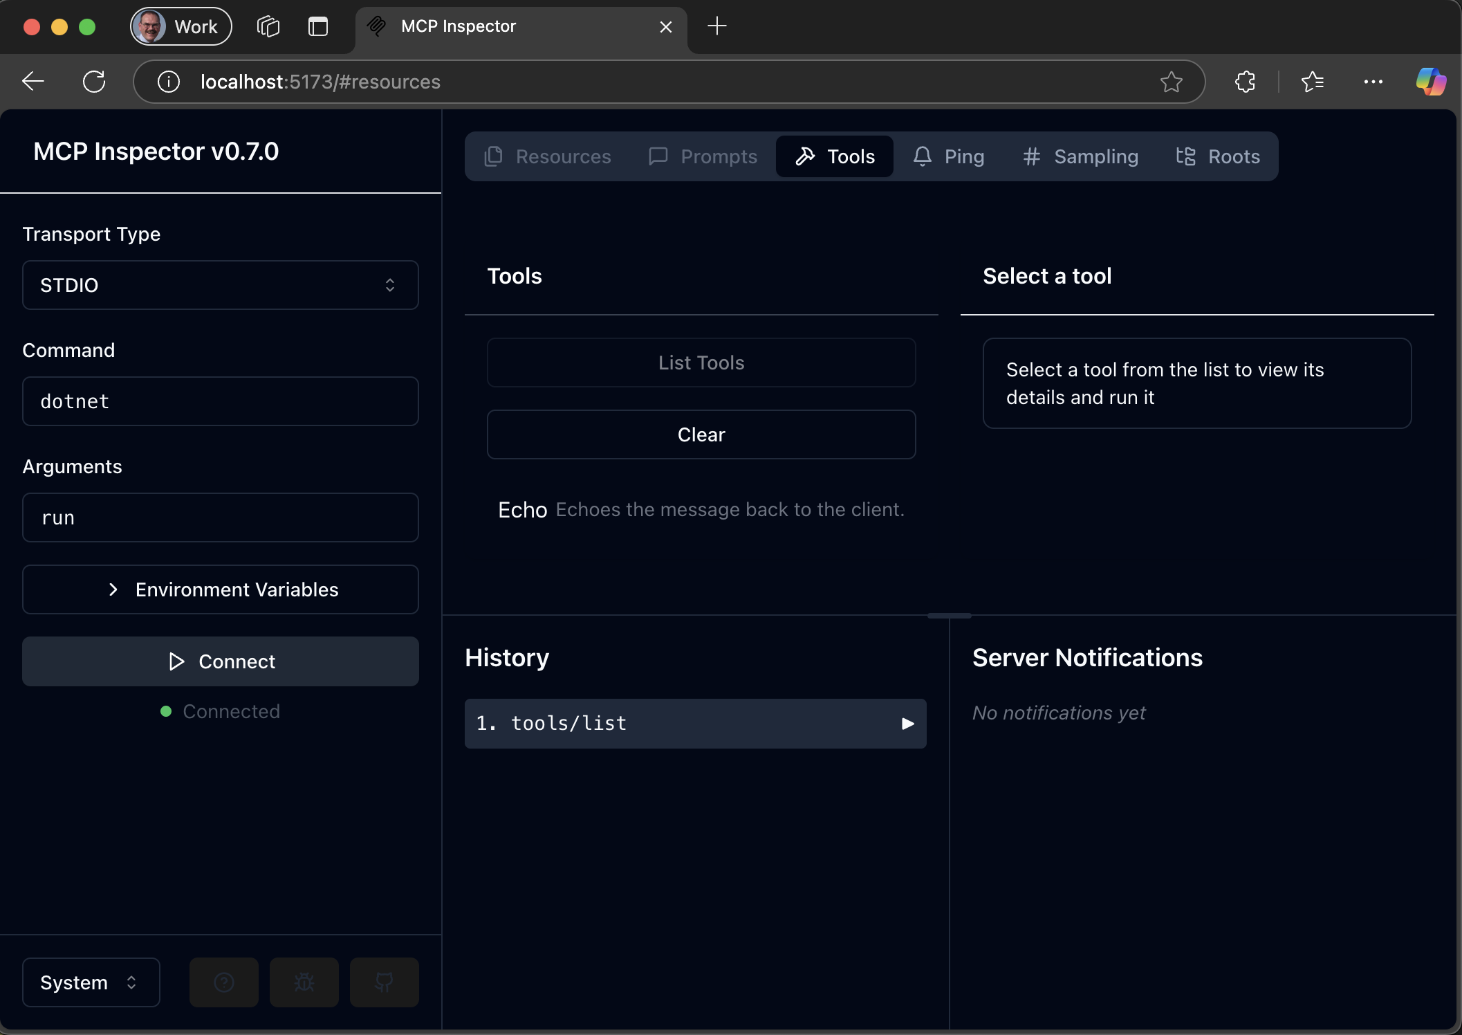View site information icon in address bar

(169, 82)
